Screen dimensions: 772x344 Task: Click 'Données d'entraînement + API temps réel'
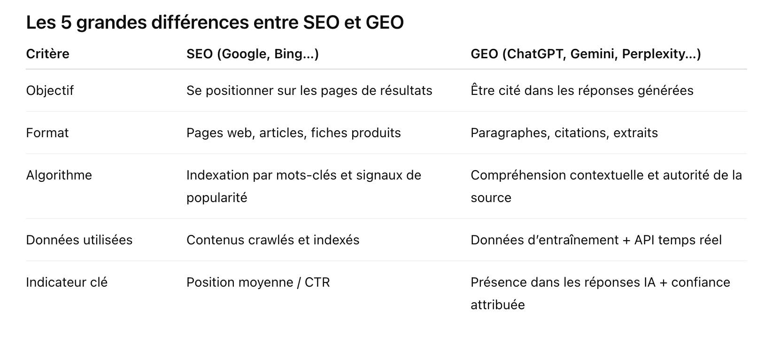(595, 240)
